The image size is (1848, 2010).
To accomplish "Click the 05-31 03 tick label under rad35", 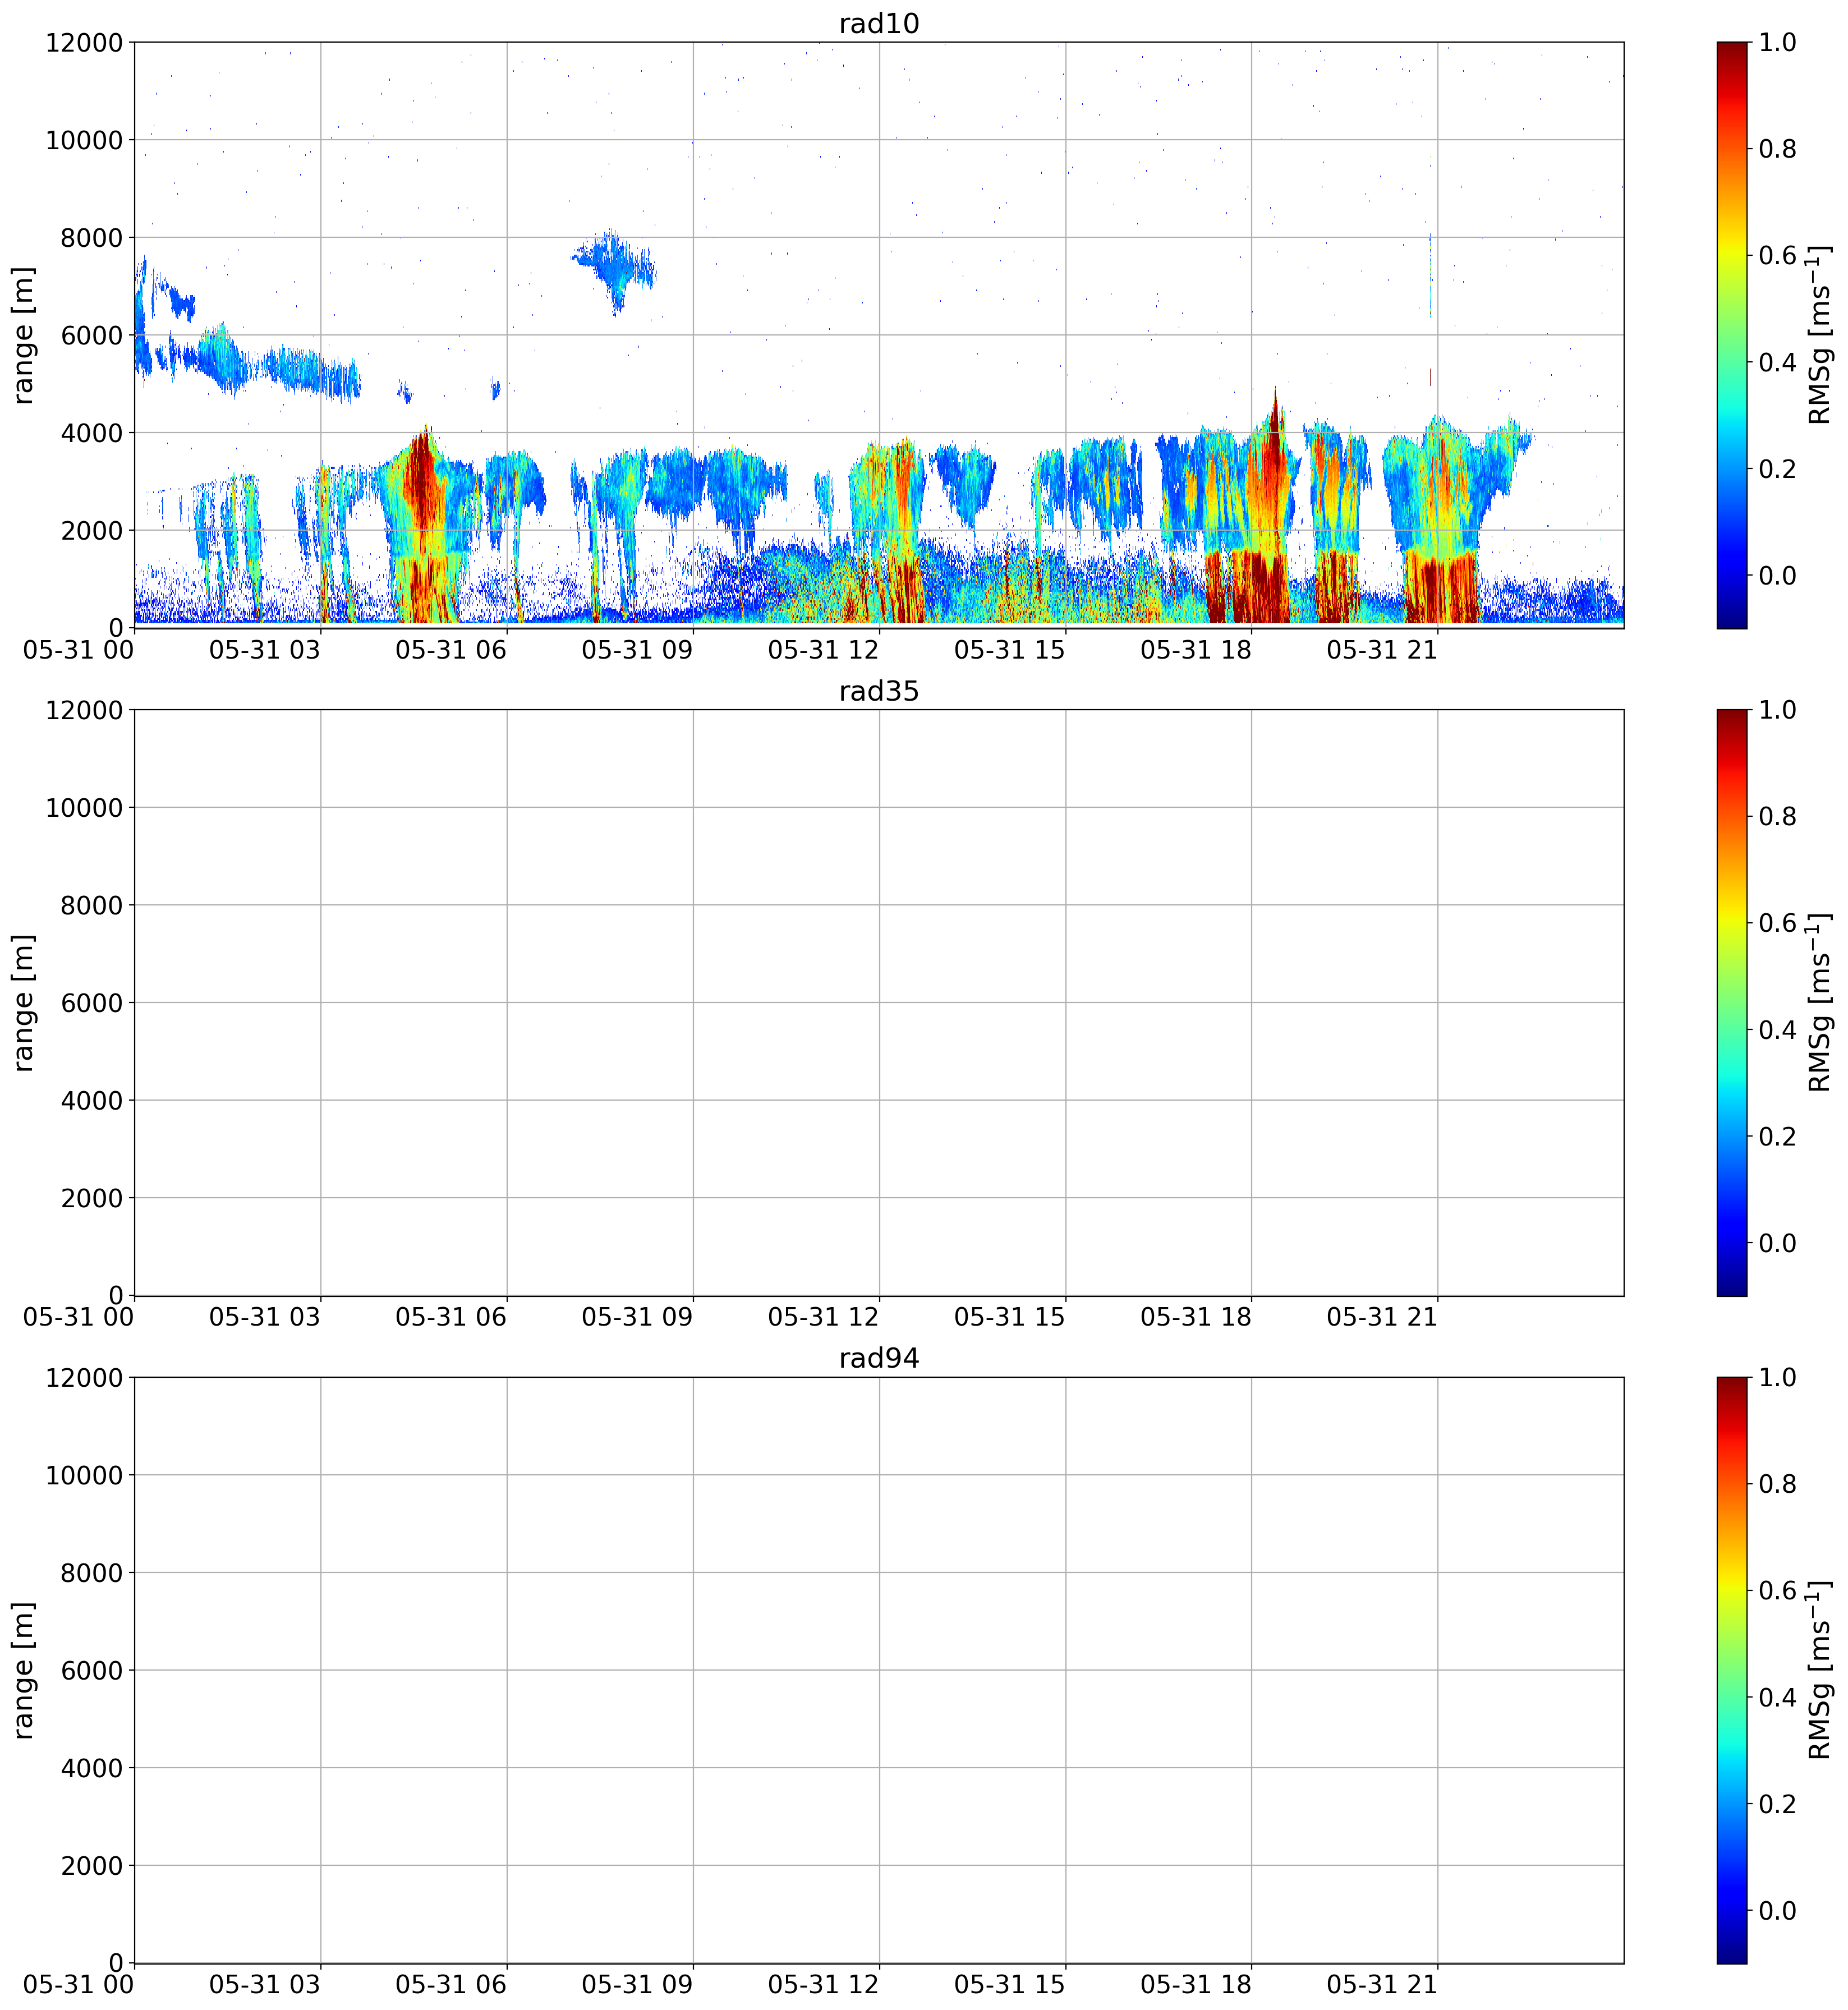I will point(265,1317).
